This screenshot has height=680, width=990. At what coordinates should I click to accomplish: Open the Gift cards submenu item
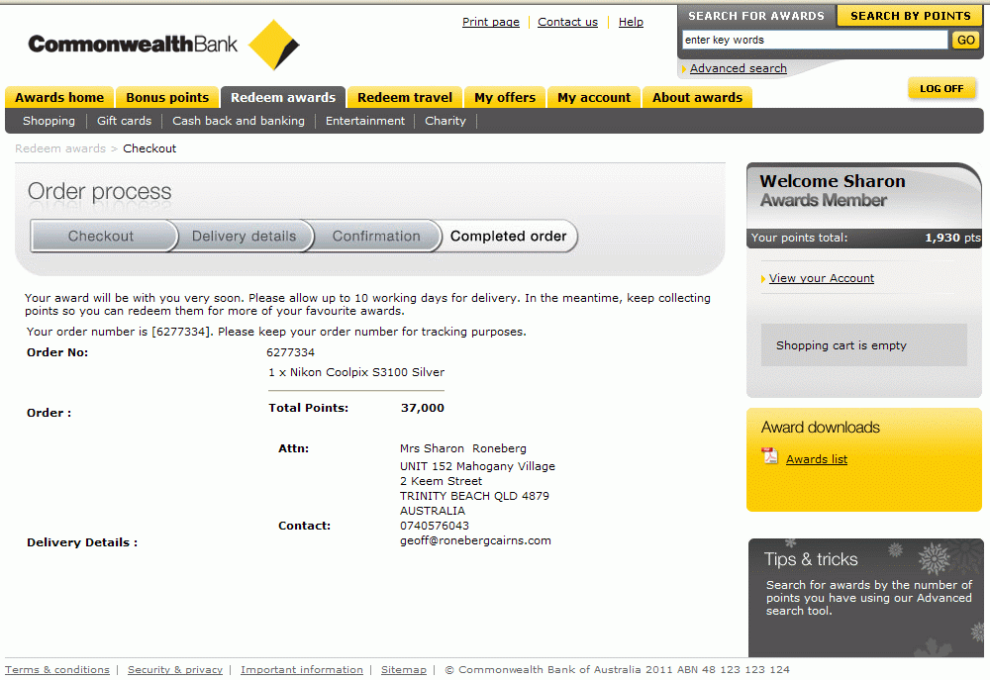click(124, 121)
